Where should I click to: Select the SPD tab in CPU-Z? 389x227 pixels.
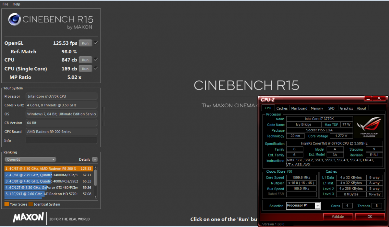[331, 108]
